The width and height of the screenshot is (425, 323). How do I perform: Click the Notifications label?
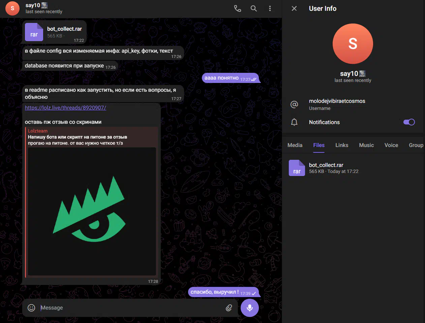[x=324, y=122]
